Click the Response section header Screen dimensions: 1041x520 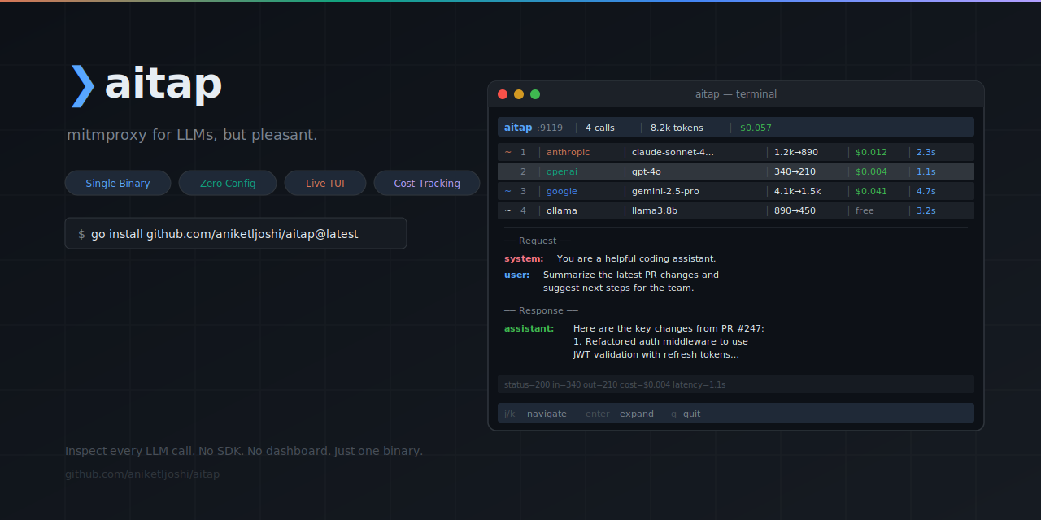(541, 310)
